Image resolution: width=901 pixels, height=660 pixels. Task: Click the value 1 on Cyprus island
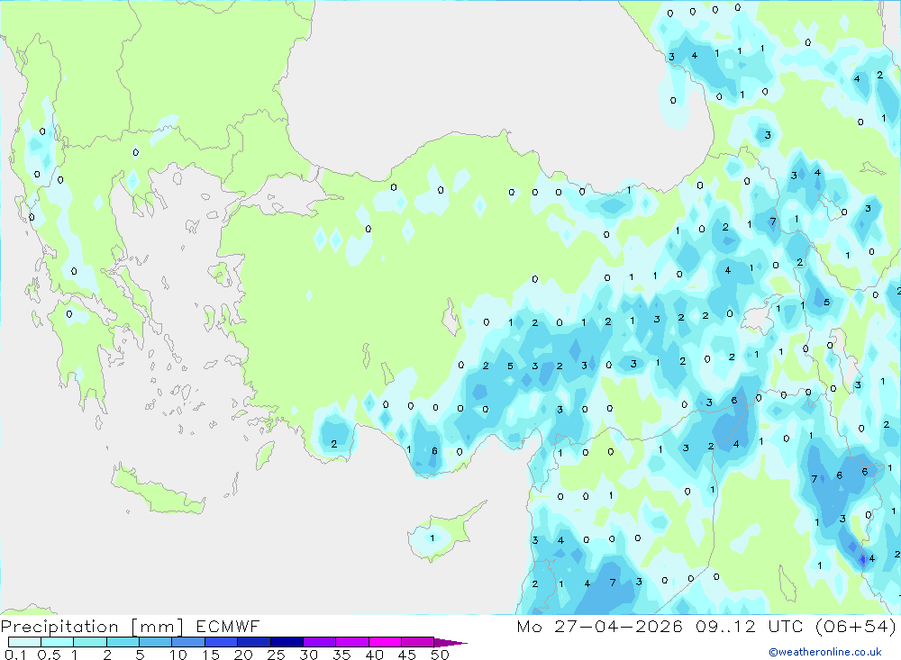[x=432, y=538]
